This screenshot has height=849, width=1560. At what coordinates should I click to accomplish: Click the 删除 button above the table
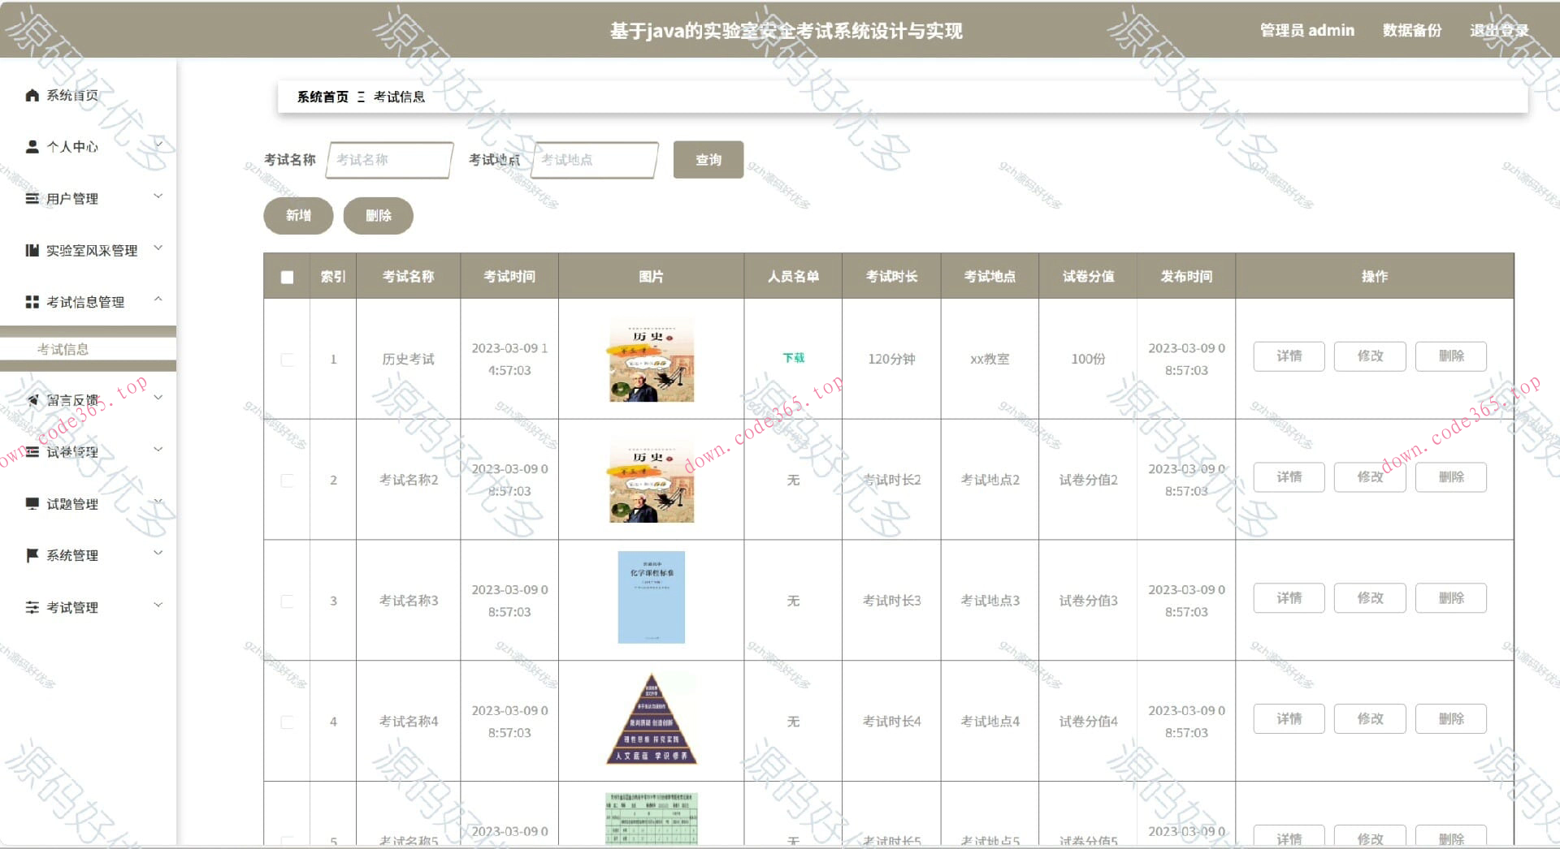click(x=379, y=216)
